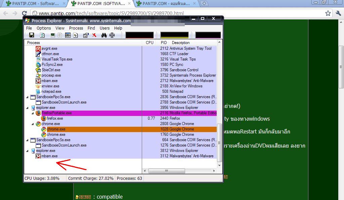Screen dimensions: 344x200
Task: Collapse the explorer.exe tree with PID 3812
Action: tap(28, 151)
